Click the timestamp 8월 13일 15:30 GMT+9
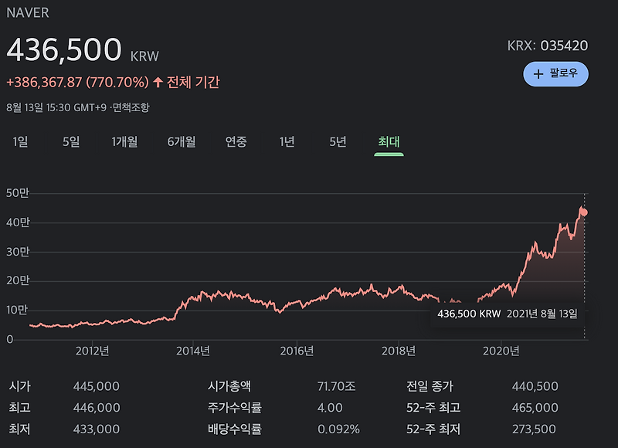 click(56, 107)
